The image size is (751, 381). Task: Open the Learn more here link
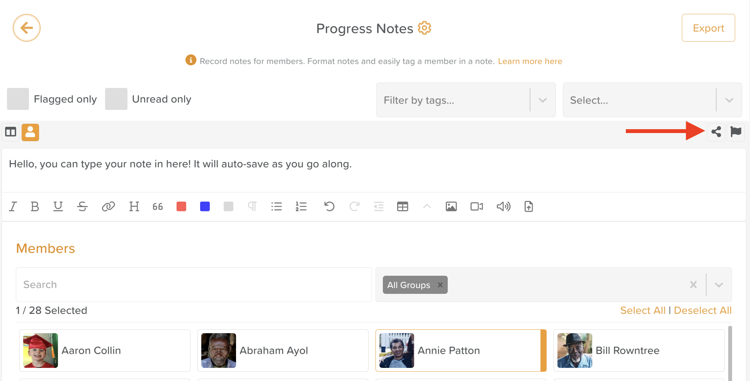(x=530, y=61)
